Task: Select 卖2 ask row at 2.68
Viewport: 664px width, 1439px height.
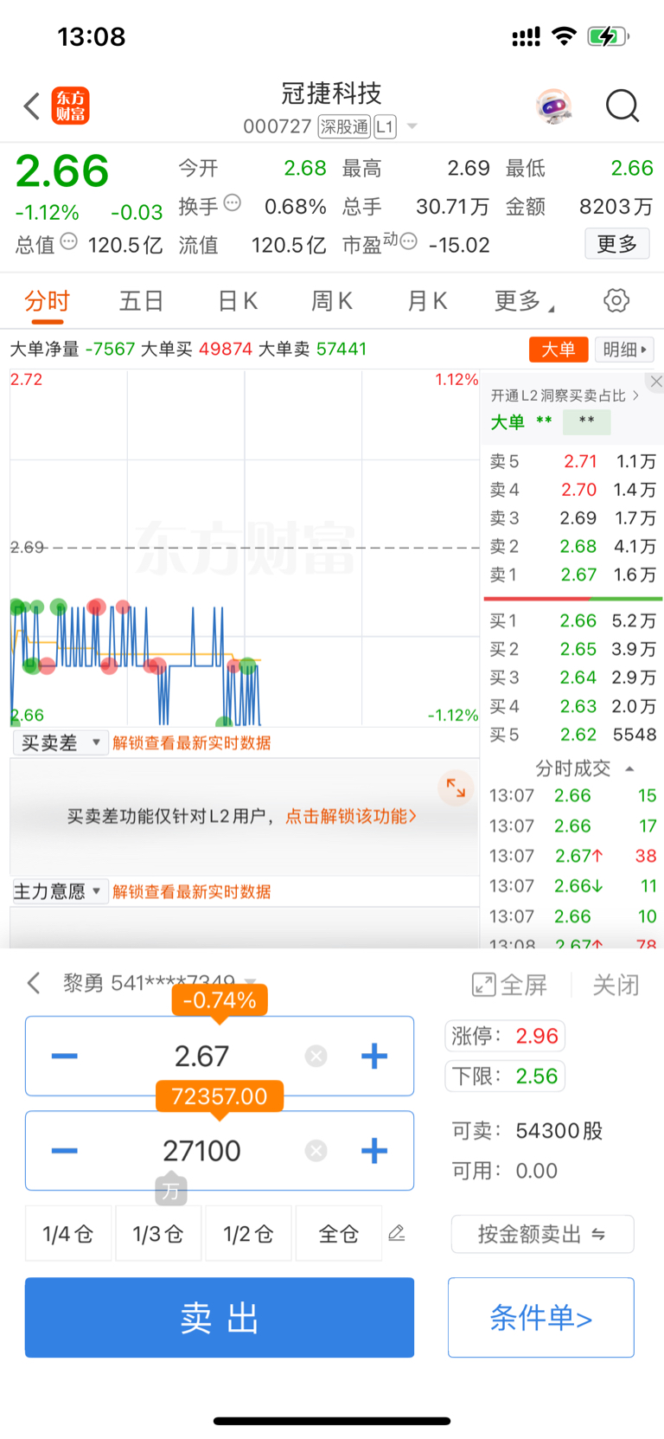Action: [x=572, y=546]
